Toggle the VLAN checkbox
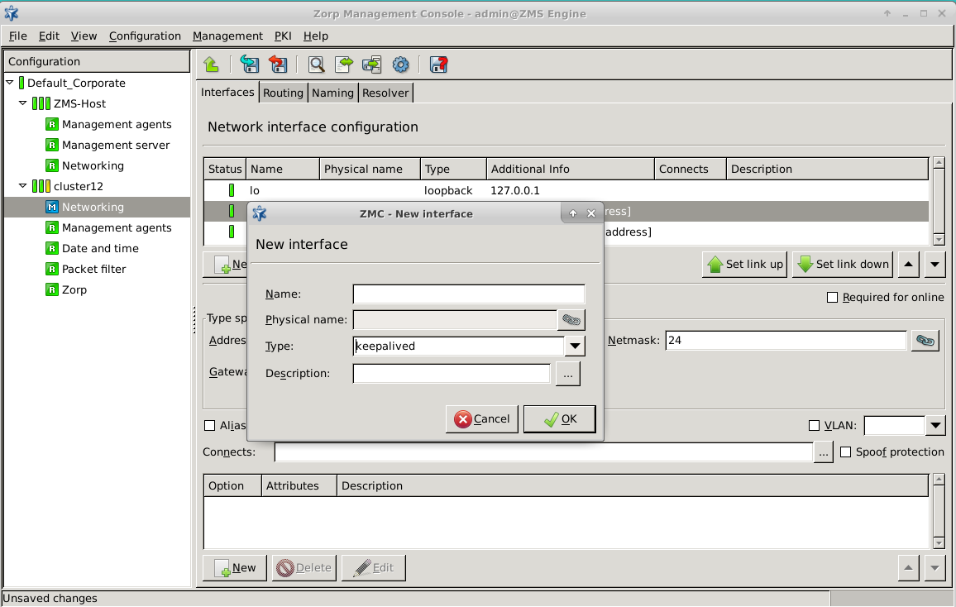Image resolution: width=956 pixels, height=607 pixels. (815, 425)
